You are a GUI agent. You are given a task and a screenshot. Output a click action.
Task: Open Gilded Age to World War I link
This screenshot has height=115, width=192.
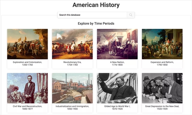117,108
